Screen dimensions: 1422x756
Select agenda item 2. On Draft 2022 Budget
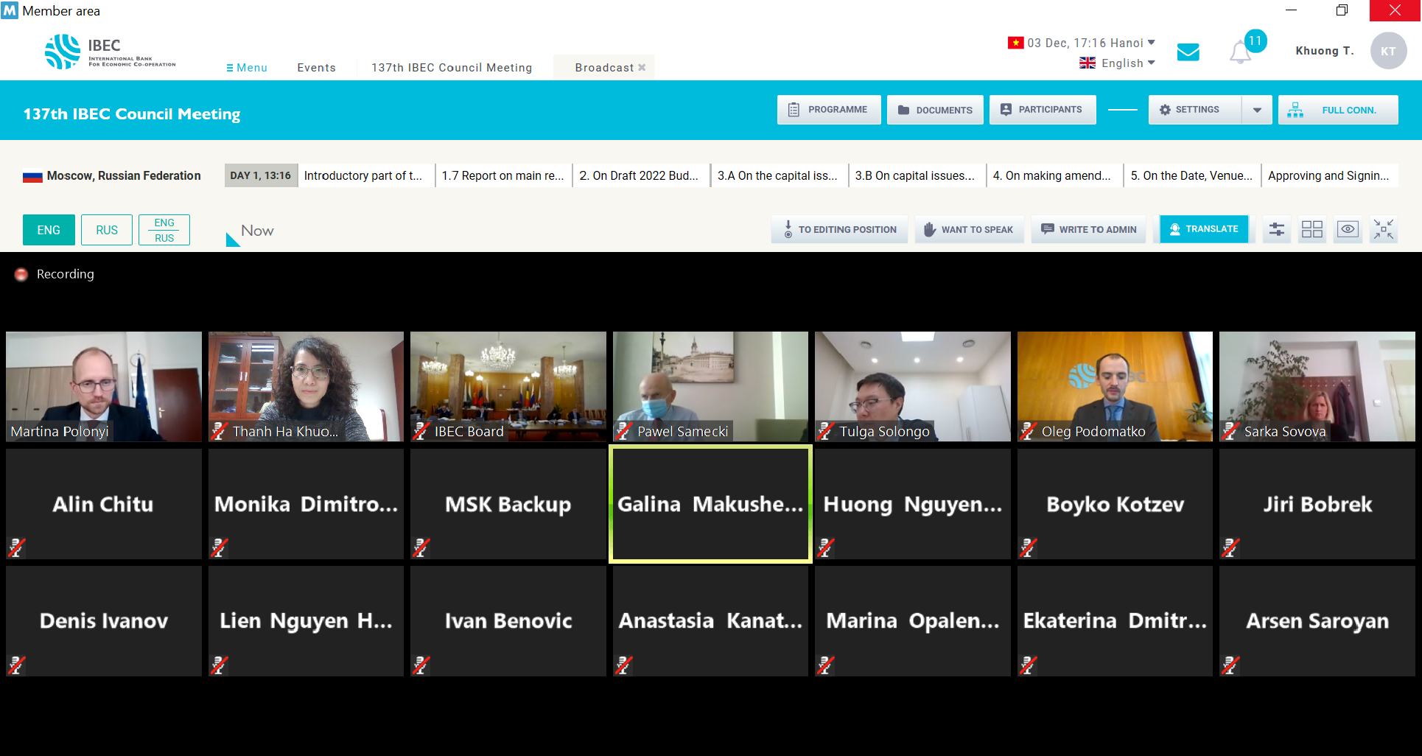[639, 176]
